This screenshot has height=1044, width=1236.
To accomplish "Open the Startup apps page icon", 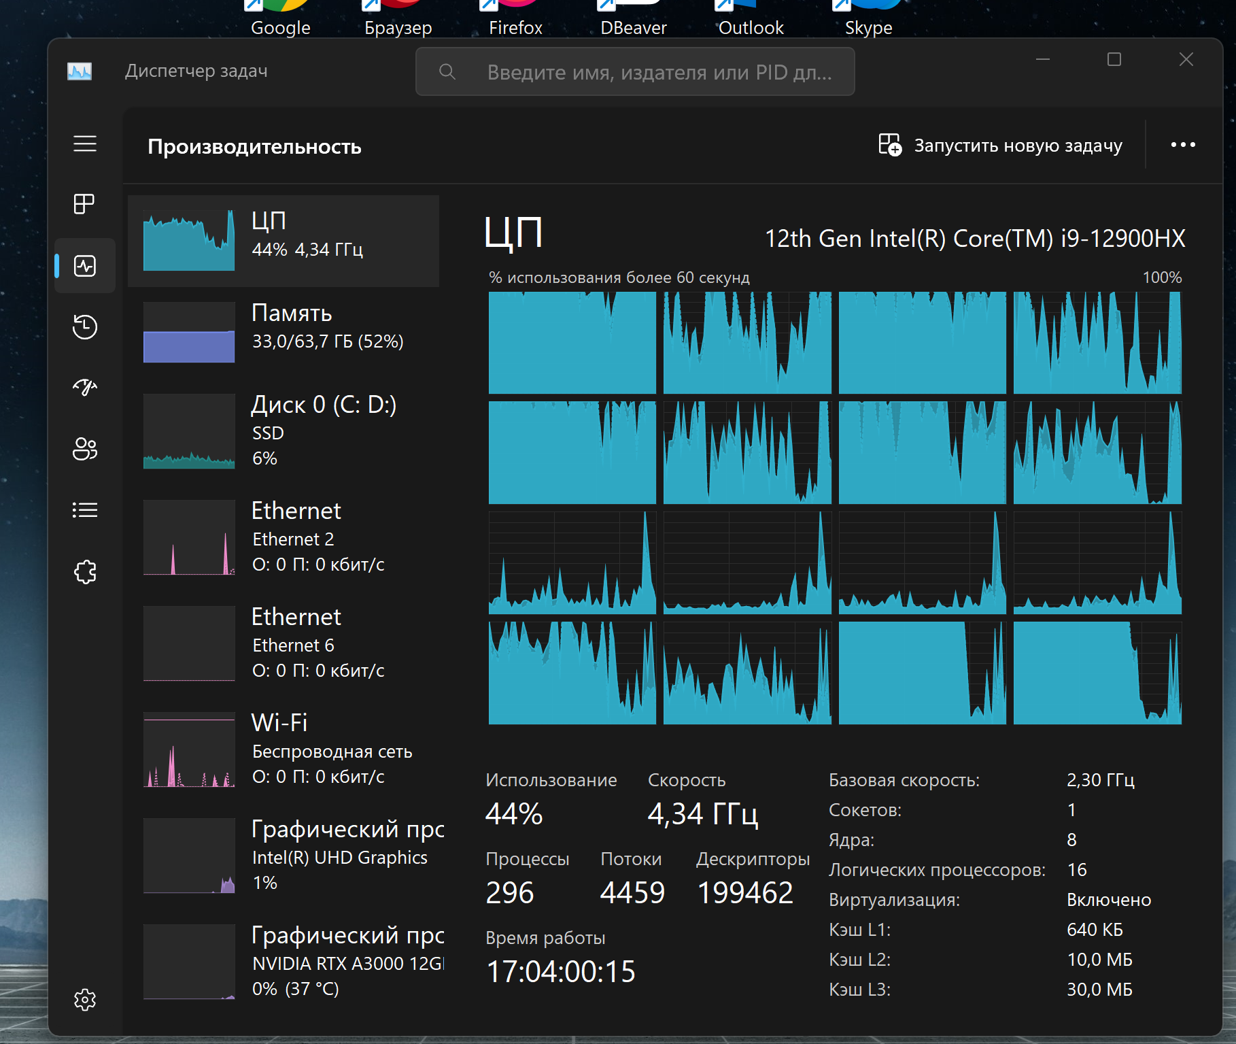I will click(x=84, y=388).
